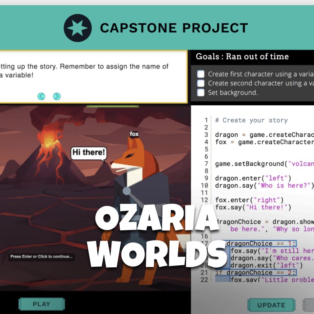Click code line fox.say("Hi there!")
This screenshot has width=314, height=314.
(x=253, y=207)
